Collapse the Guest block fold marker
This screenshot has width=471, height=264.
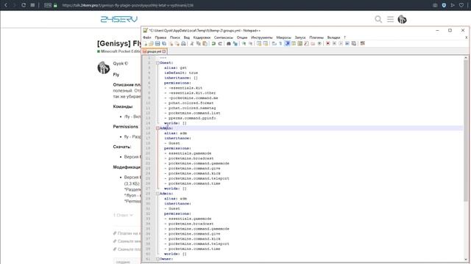[x=157, y=63]
